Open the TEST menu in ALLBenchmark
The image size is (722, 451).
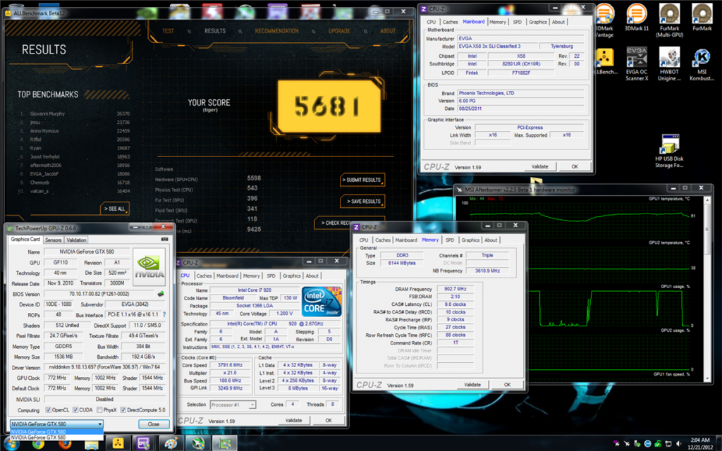pos(168,31)
